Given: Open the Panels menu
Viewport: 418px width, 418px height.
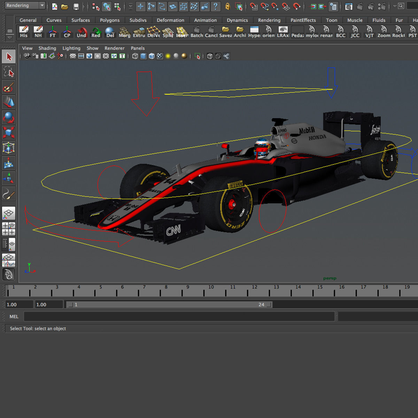Looking at the screenshot, I should [x=138, y=48].
